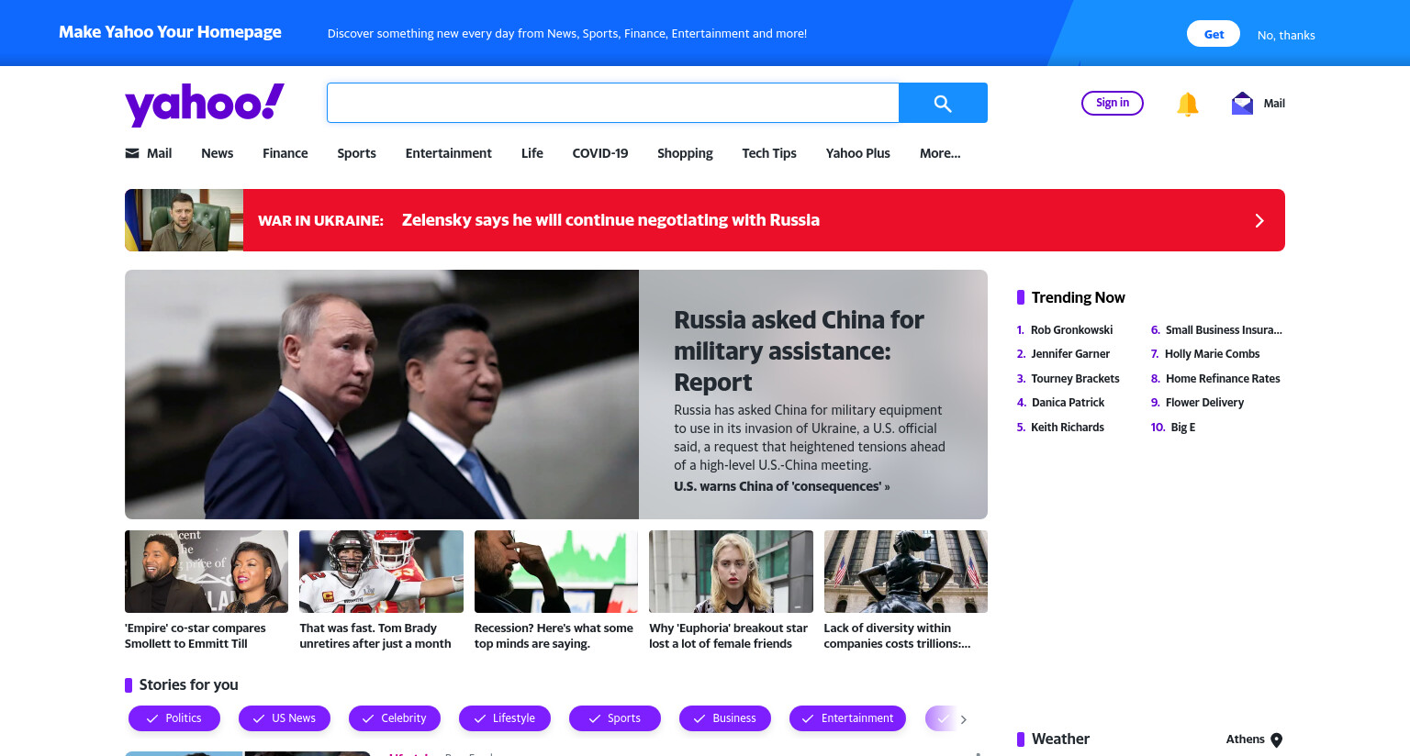Open trending topic Rob Gronkowski
1410x756 pixels.
coord(1071,330)
